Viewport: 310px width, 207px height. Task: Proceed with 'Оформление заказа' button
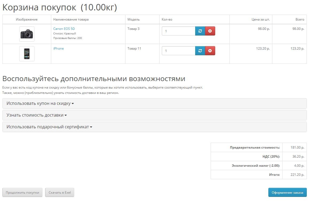(x=288, y=192)
